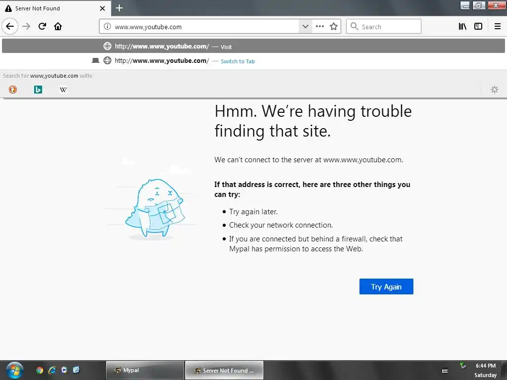Image resolution: width=507 pixels, height=380 pixels.
Task: Open a new tab with plus
Action: pos(119,8)
